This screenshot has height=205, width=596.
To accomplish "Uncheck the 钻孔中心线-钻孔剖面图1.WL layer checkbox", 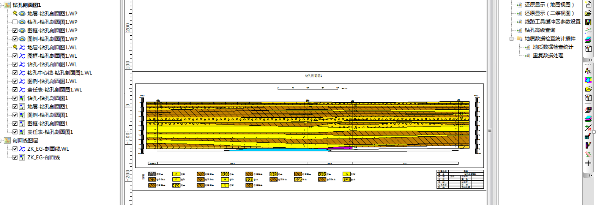I will 15,73.
